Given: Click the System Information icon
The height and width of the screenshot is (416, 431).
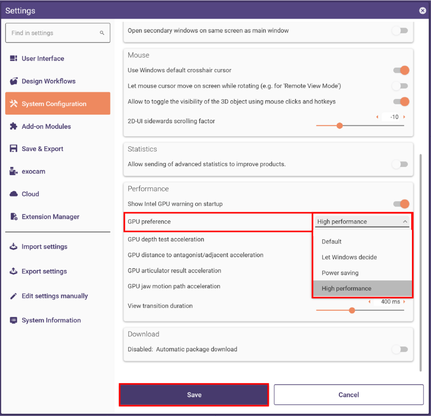Looking at the screenshot, I should 13,320.
